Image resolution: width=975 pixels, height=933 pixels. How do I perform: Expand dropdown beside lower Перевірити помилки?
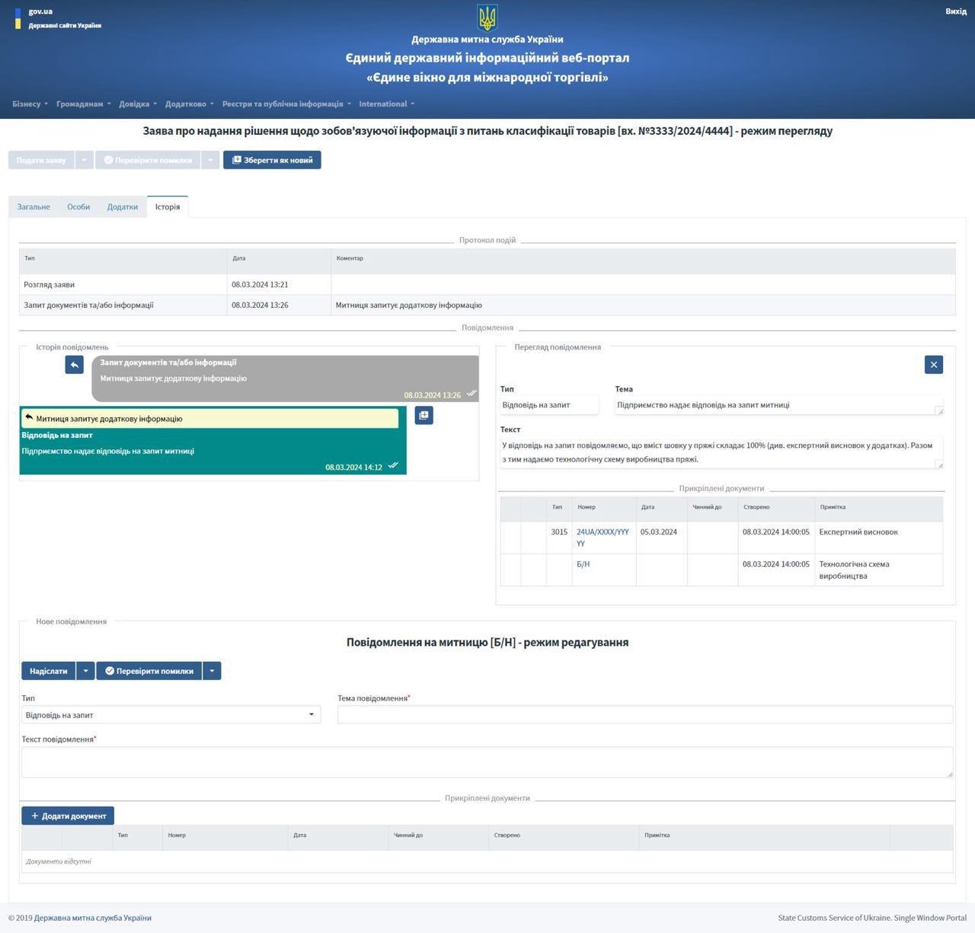tap(212, 671)
